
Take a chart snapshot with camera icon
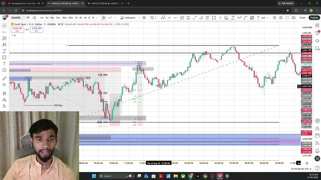pos(293,18)
